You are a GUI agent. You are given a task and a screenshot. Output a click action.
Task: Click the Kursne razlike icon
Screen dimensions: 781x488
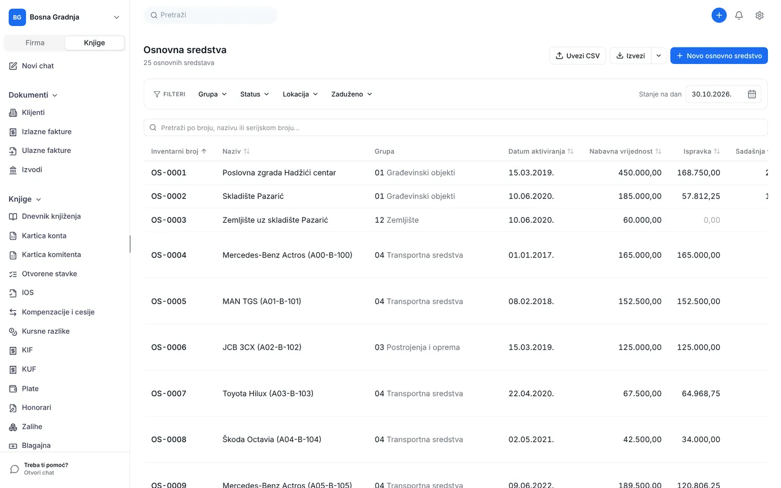click(x=13, y=331)
